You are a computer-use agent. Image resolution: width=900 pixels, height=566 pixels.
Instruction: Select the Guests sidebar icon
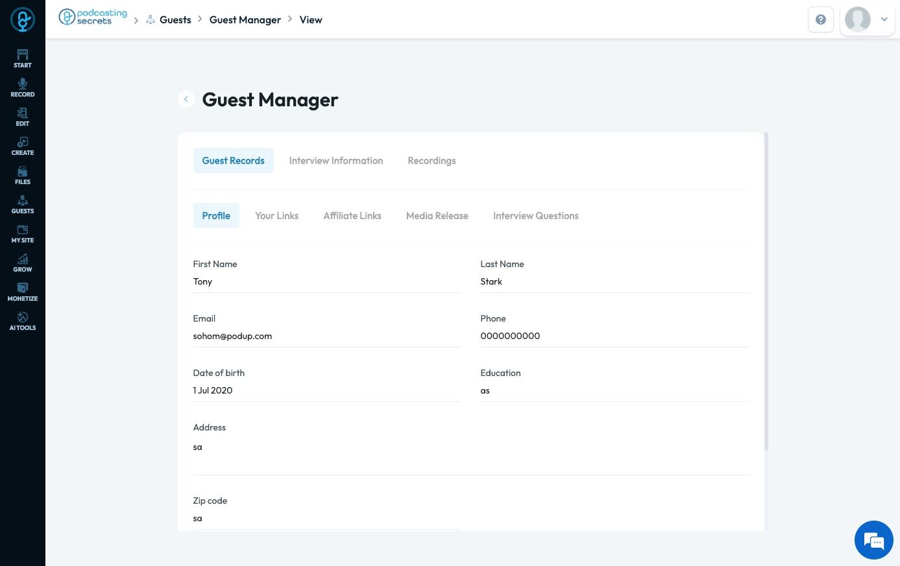point(23,204)
